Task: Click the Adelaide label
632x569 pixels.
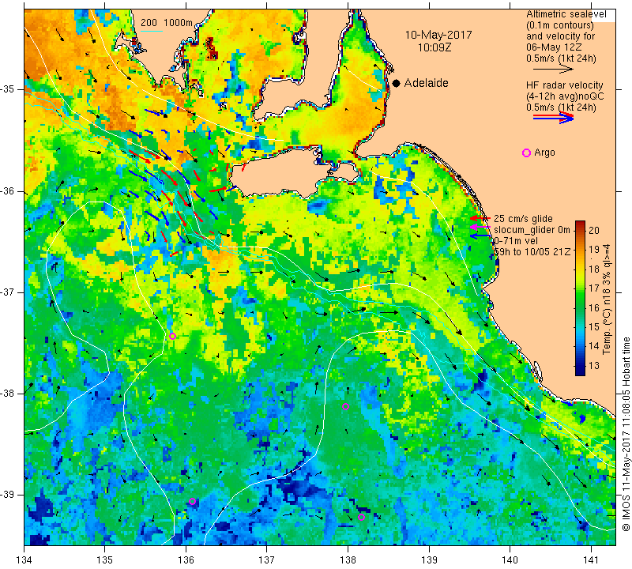Action: pyautogui.click(x=426, y=83)
